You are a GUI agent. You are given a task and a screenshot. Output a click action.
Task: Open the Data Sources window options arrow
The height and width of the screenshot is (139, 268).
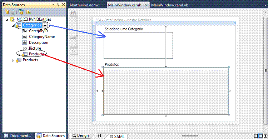[53, 4]
